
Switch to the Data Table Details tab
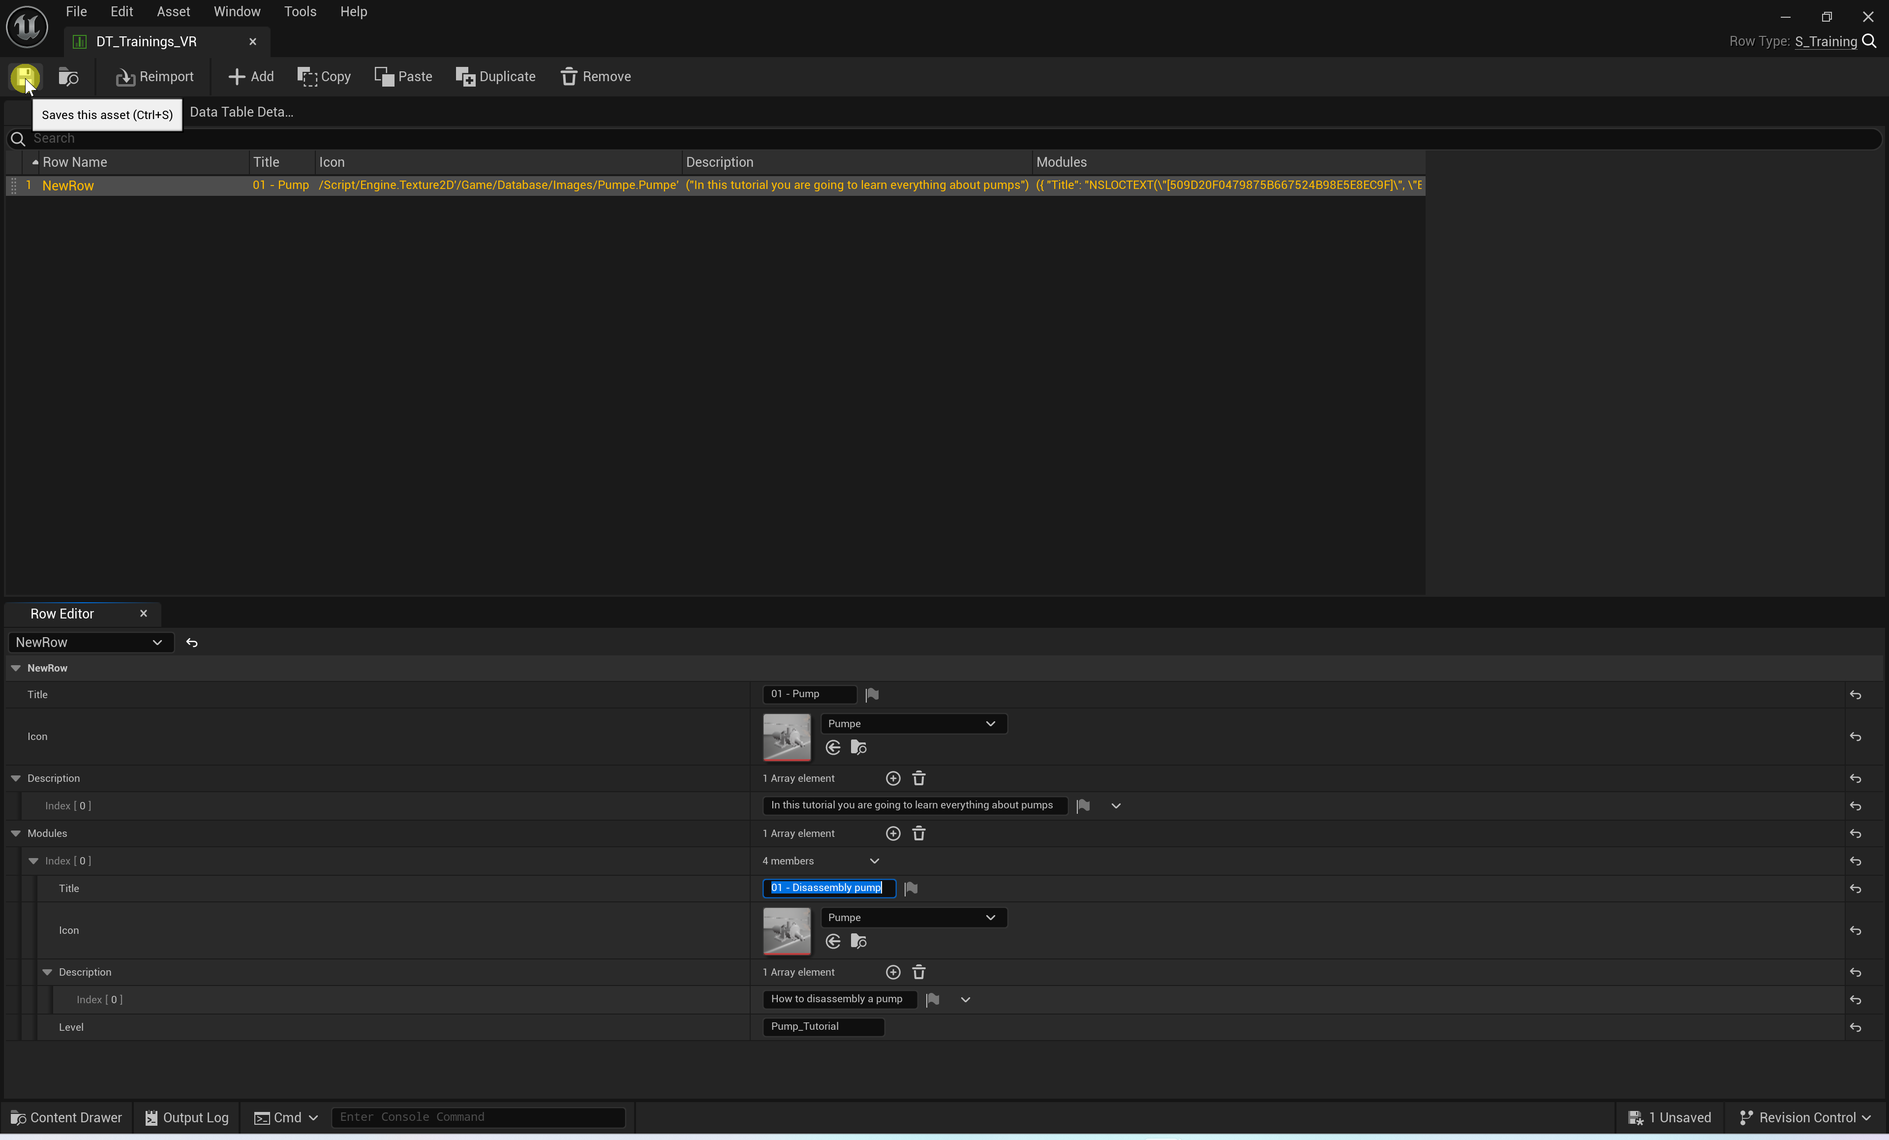tap(241, 112)
